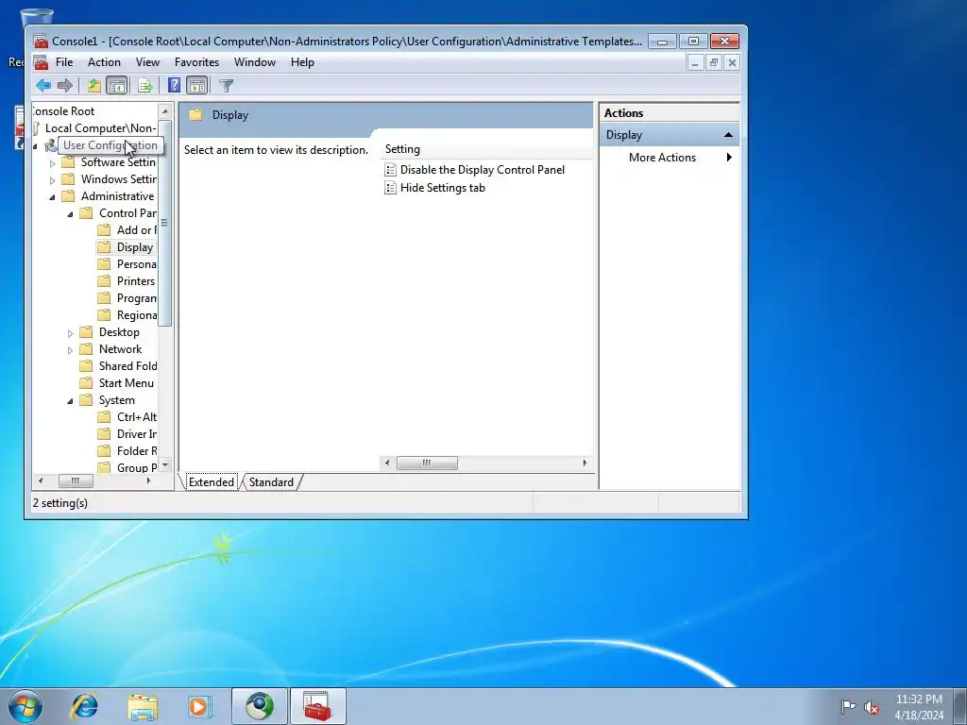The width and height of the screenshot is (967, 725).
Task: Click the icon beside Disable the Display Control Panel
Action: [x=390, y=170]
